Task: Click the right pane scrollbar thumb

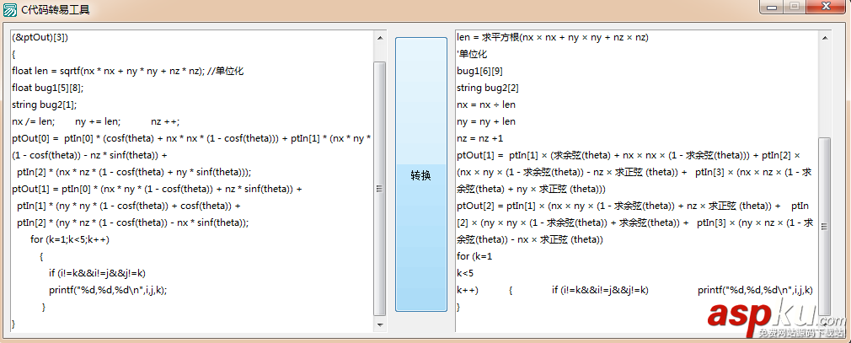Action: [825, 227]
